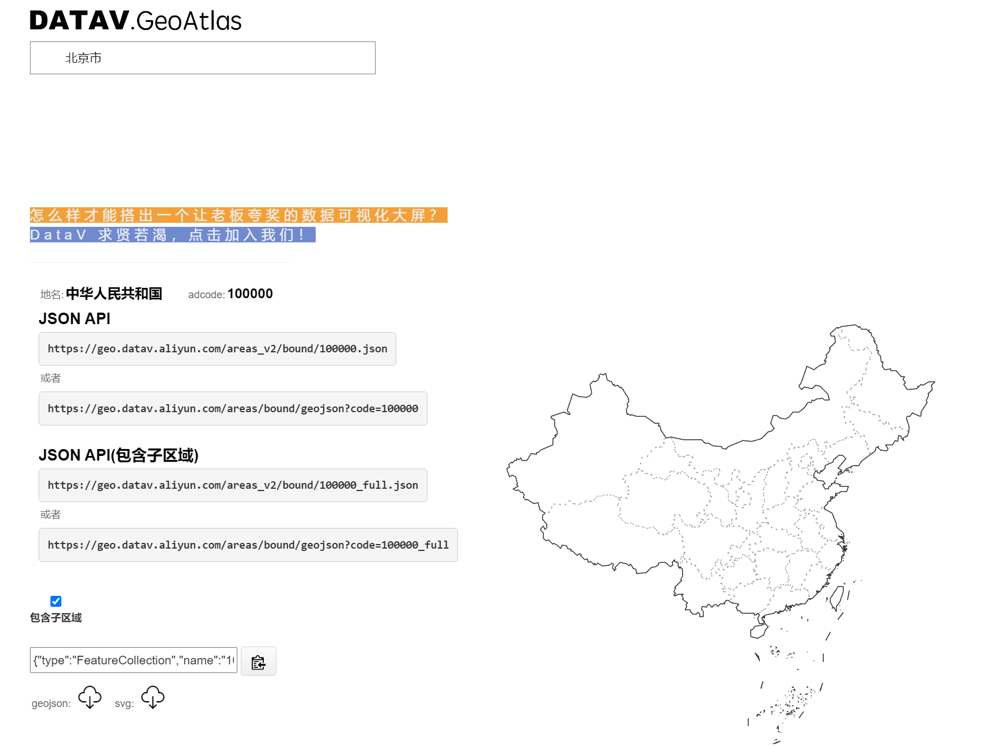
Task: Click the 中华人民共和国 place name text
Action: point(114,294)
